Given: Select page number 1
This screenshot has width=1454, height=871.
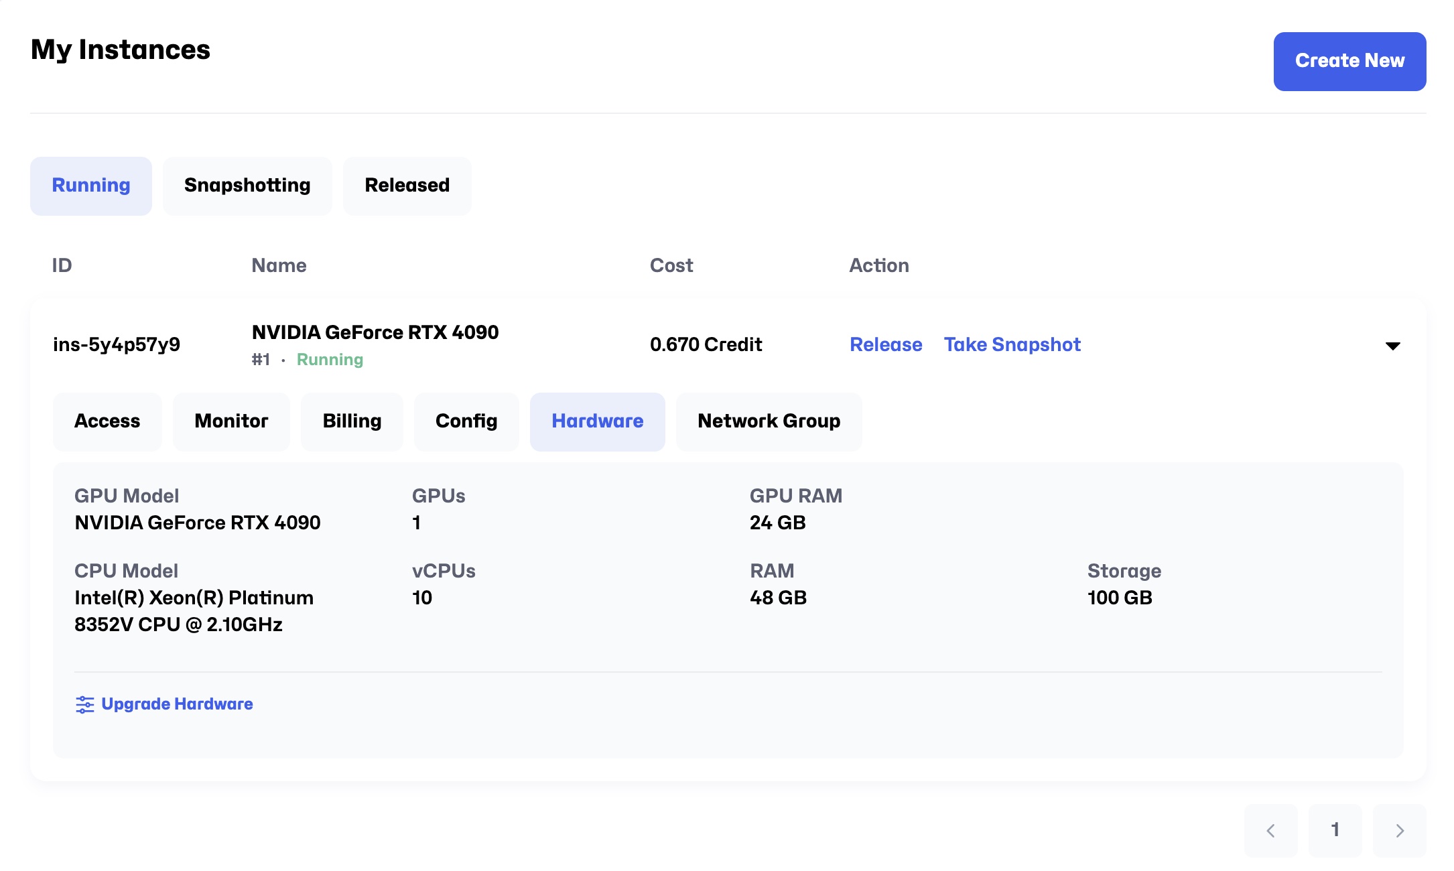Looking at the screenshot, I should pyautogui.click(x=1335, y=831).
